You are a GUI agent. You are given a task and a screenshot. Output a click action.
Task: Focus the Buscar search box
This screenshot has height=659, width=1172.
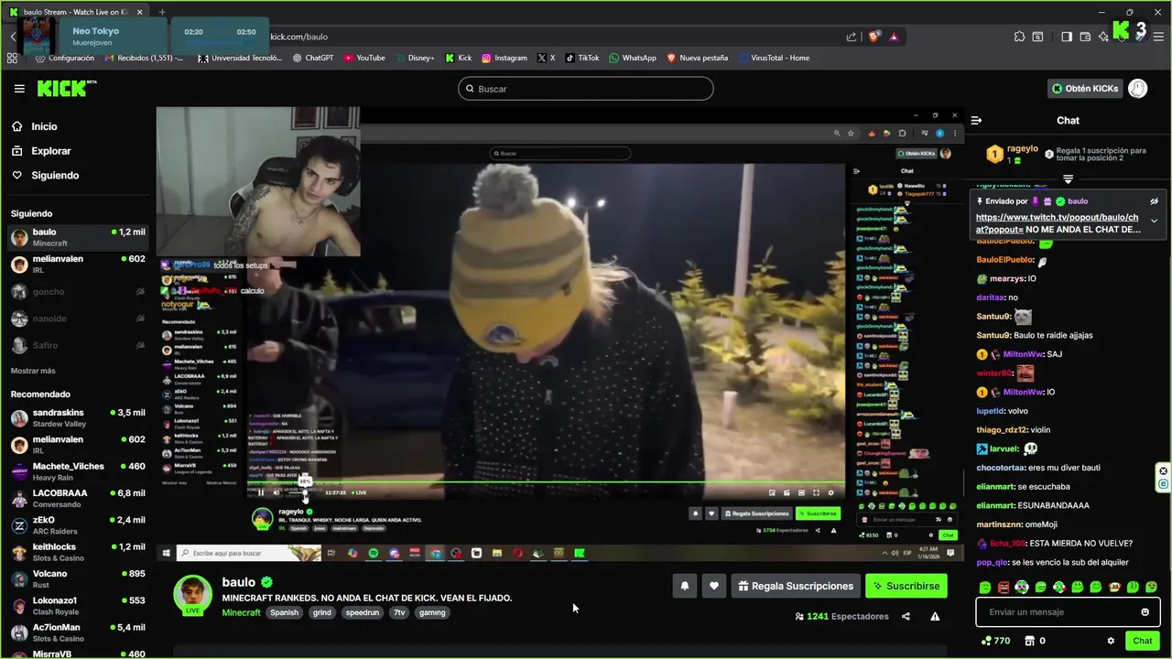pyautogui.click(x=586, y=89)
